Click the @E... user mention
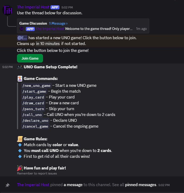This screenshot has height=193, width=184. pyautogui.click(x=22, y=38)
